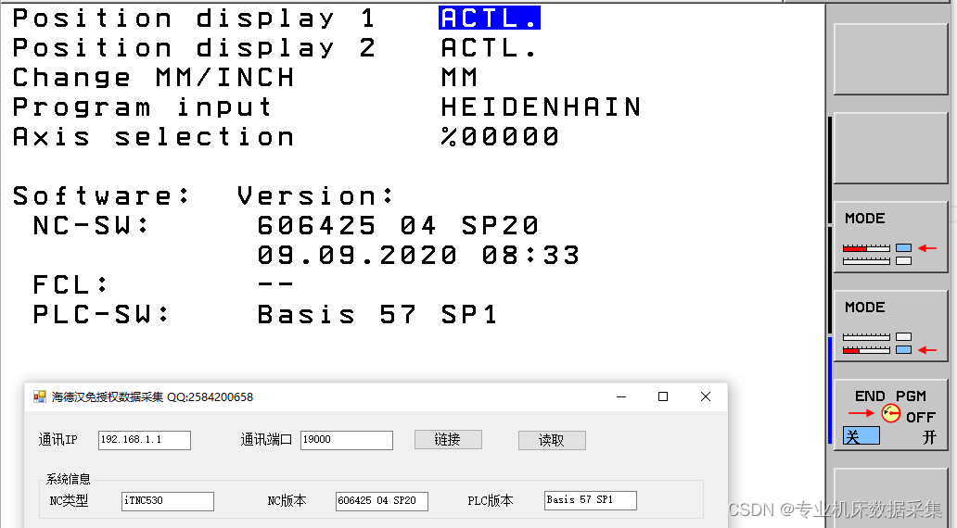Image resolution: width=957 pixels, height=528 pixels.
Task: Click the 链接 connect button
Action: coord(448,440)
